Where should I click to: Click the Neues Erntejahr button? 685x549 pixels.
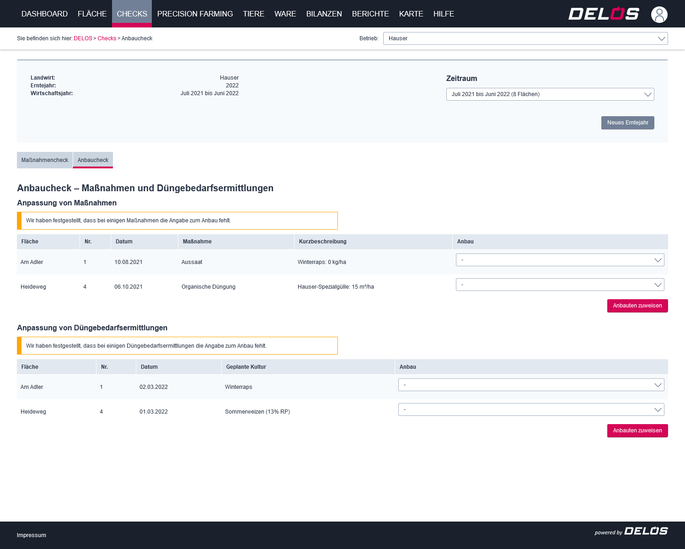[x=627, y=123]
